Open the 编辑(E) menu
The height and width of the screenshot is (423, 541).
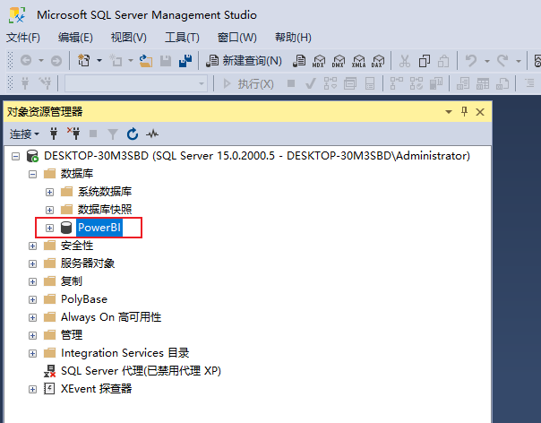click(x=75, y=38)
